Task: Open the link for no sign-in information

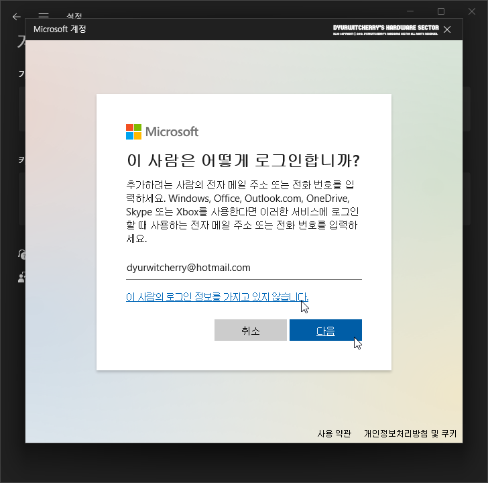Action: coord(217,297)
